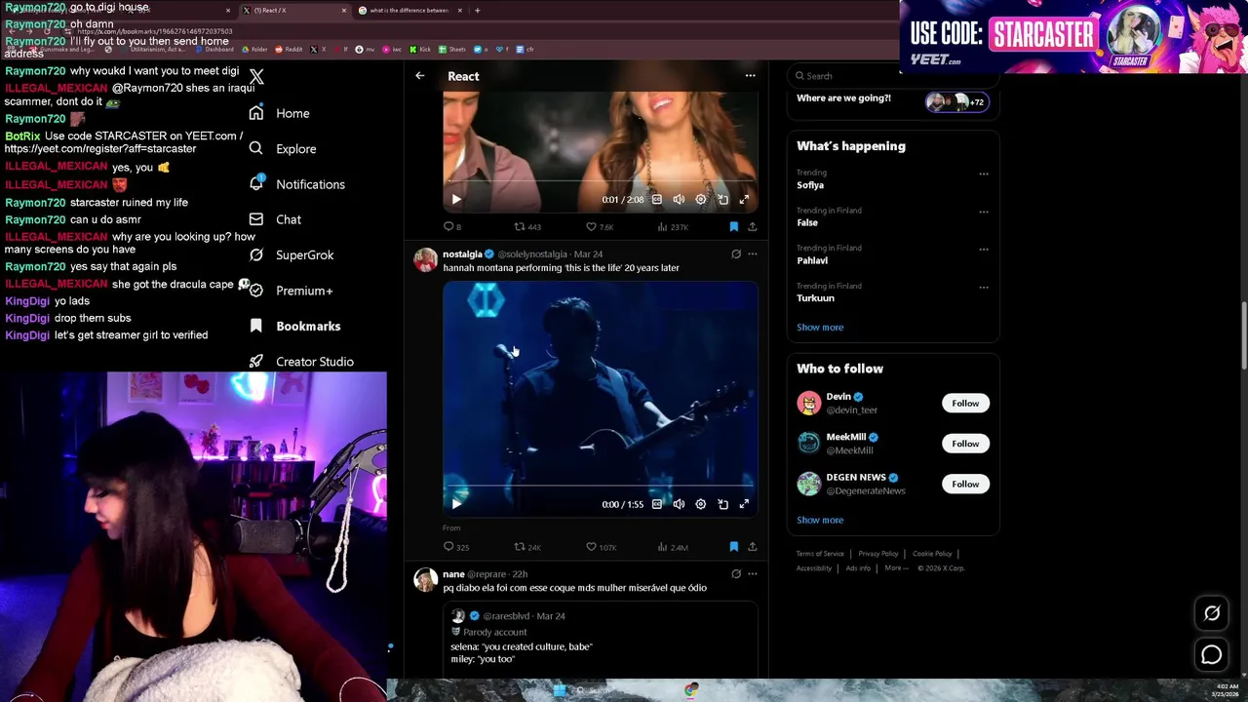View analytics showing 2.4M views
The width and height of the screenshot is (1248, 702).
[x=673, y=547]
